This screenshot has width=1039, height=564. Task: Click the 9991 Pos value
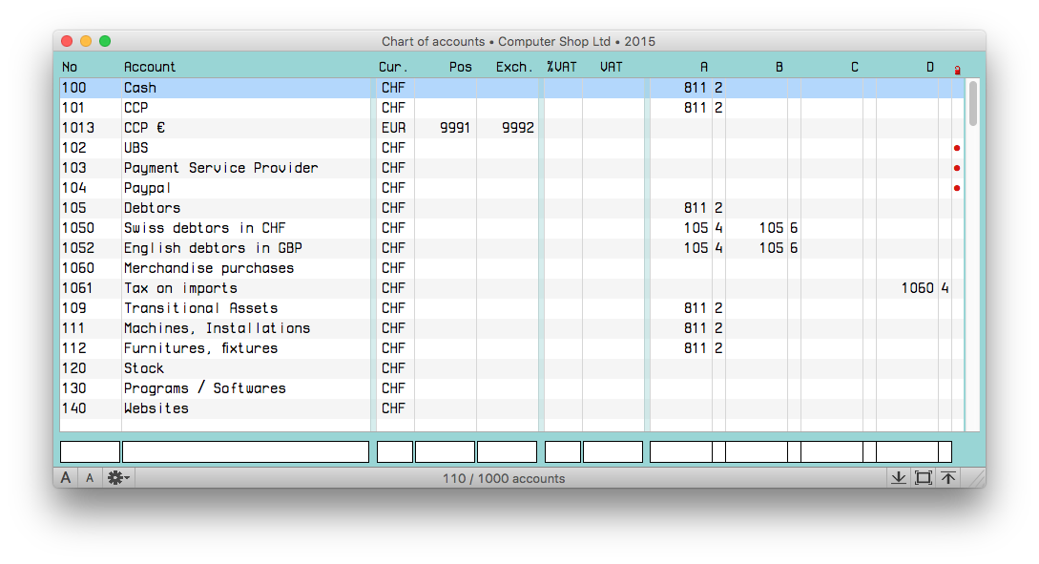coord(454,128)
